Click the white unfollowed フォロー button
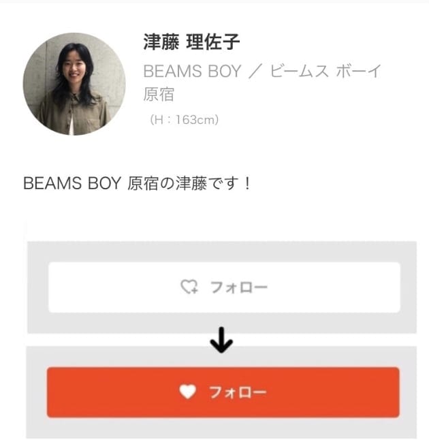429x444 pixels. pos(224,287)
